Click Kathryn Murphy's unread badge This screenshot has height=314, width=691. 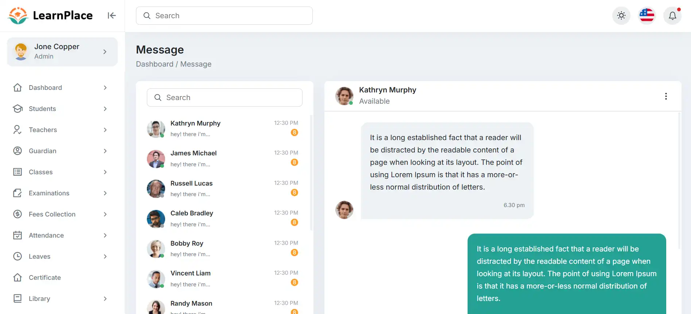tap(294, 132)
